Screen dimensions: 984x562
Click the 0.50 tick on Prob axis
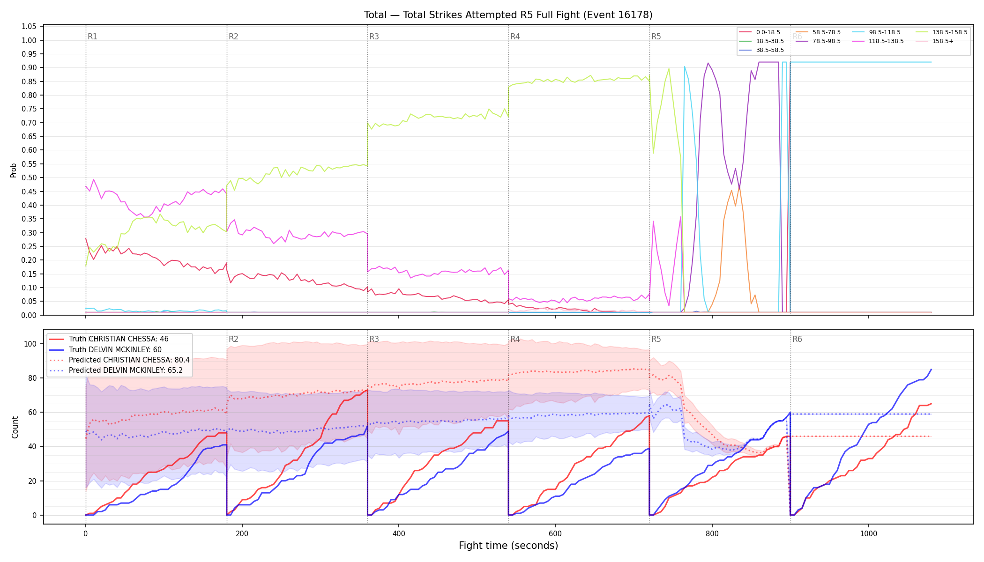coord(29,177)
